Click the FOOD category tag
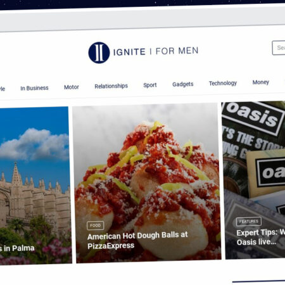Screen dimensions: 285x285 click(x=96, y=225)
